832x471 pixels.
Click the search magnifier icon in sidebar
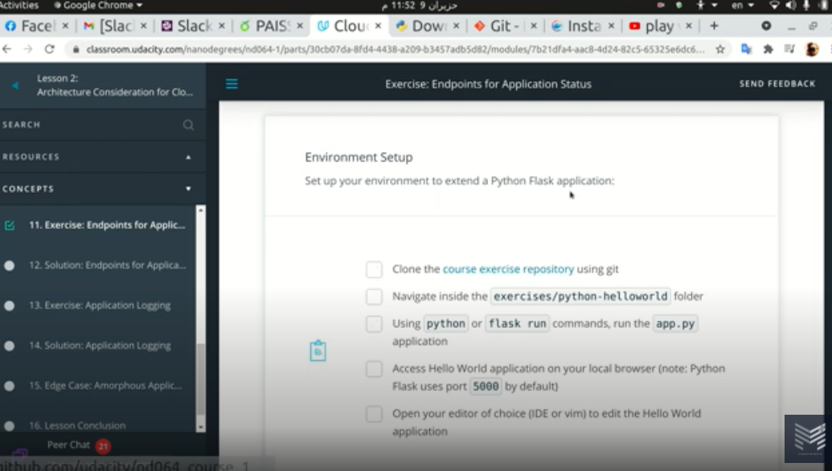coord(188,125)
